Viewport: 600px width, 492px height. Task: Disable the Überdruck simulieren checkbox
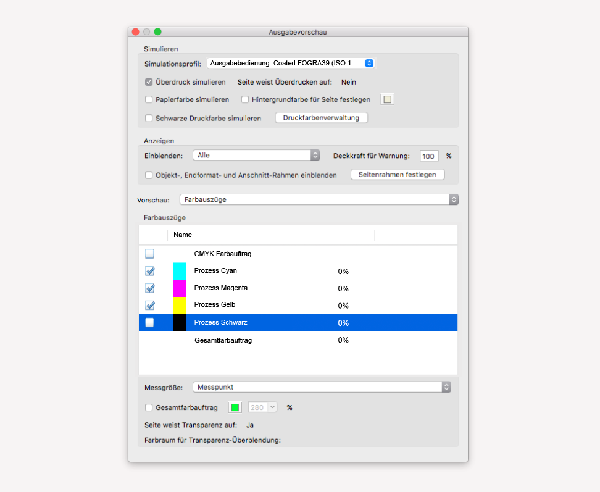pyautogui.click(x=149, y=82)
